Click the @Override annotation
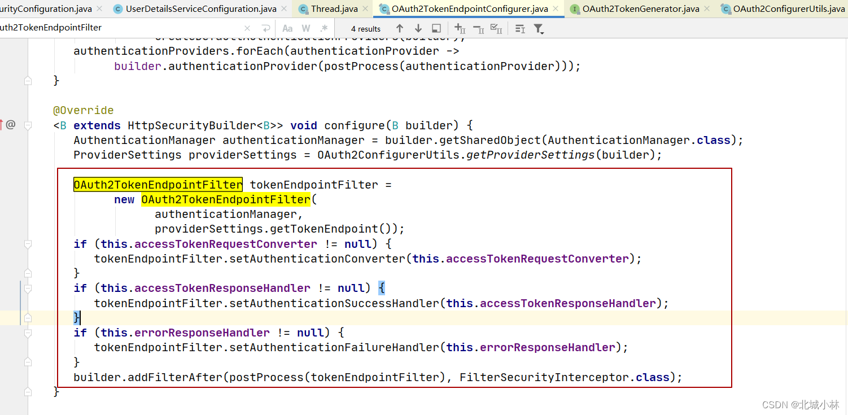848x415 pixels. coord(84,110)
